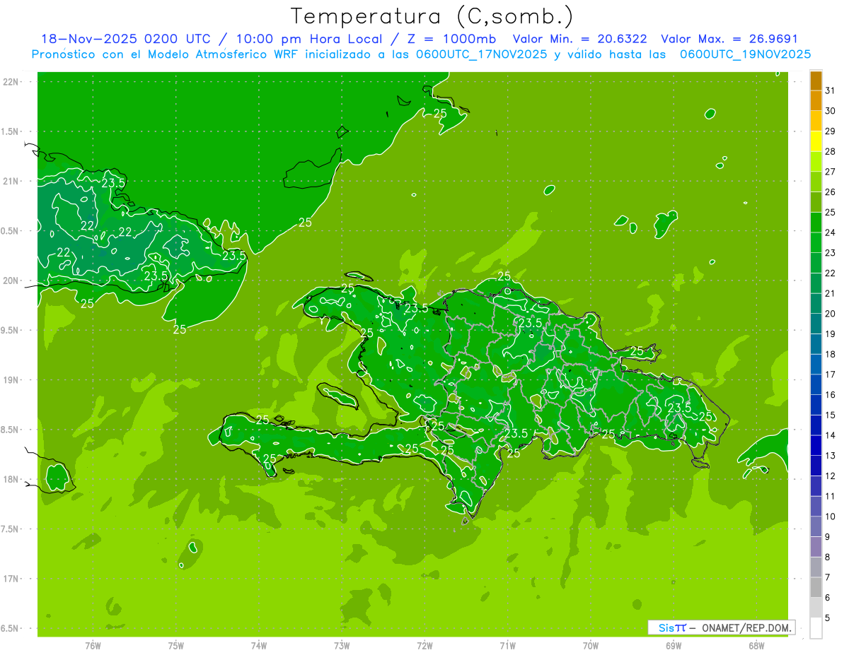Viewport: 849px width, 655px height.
Task: Click the '19N' latitude axis label
Action: pyautogui.click(x=11, y=380)
